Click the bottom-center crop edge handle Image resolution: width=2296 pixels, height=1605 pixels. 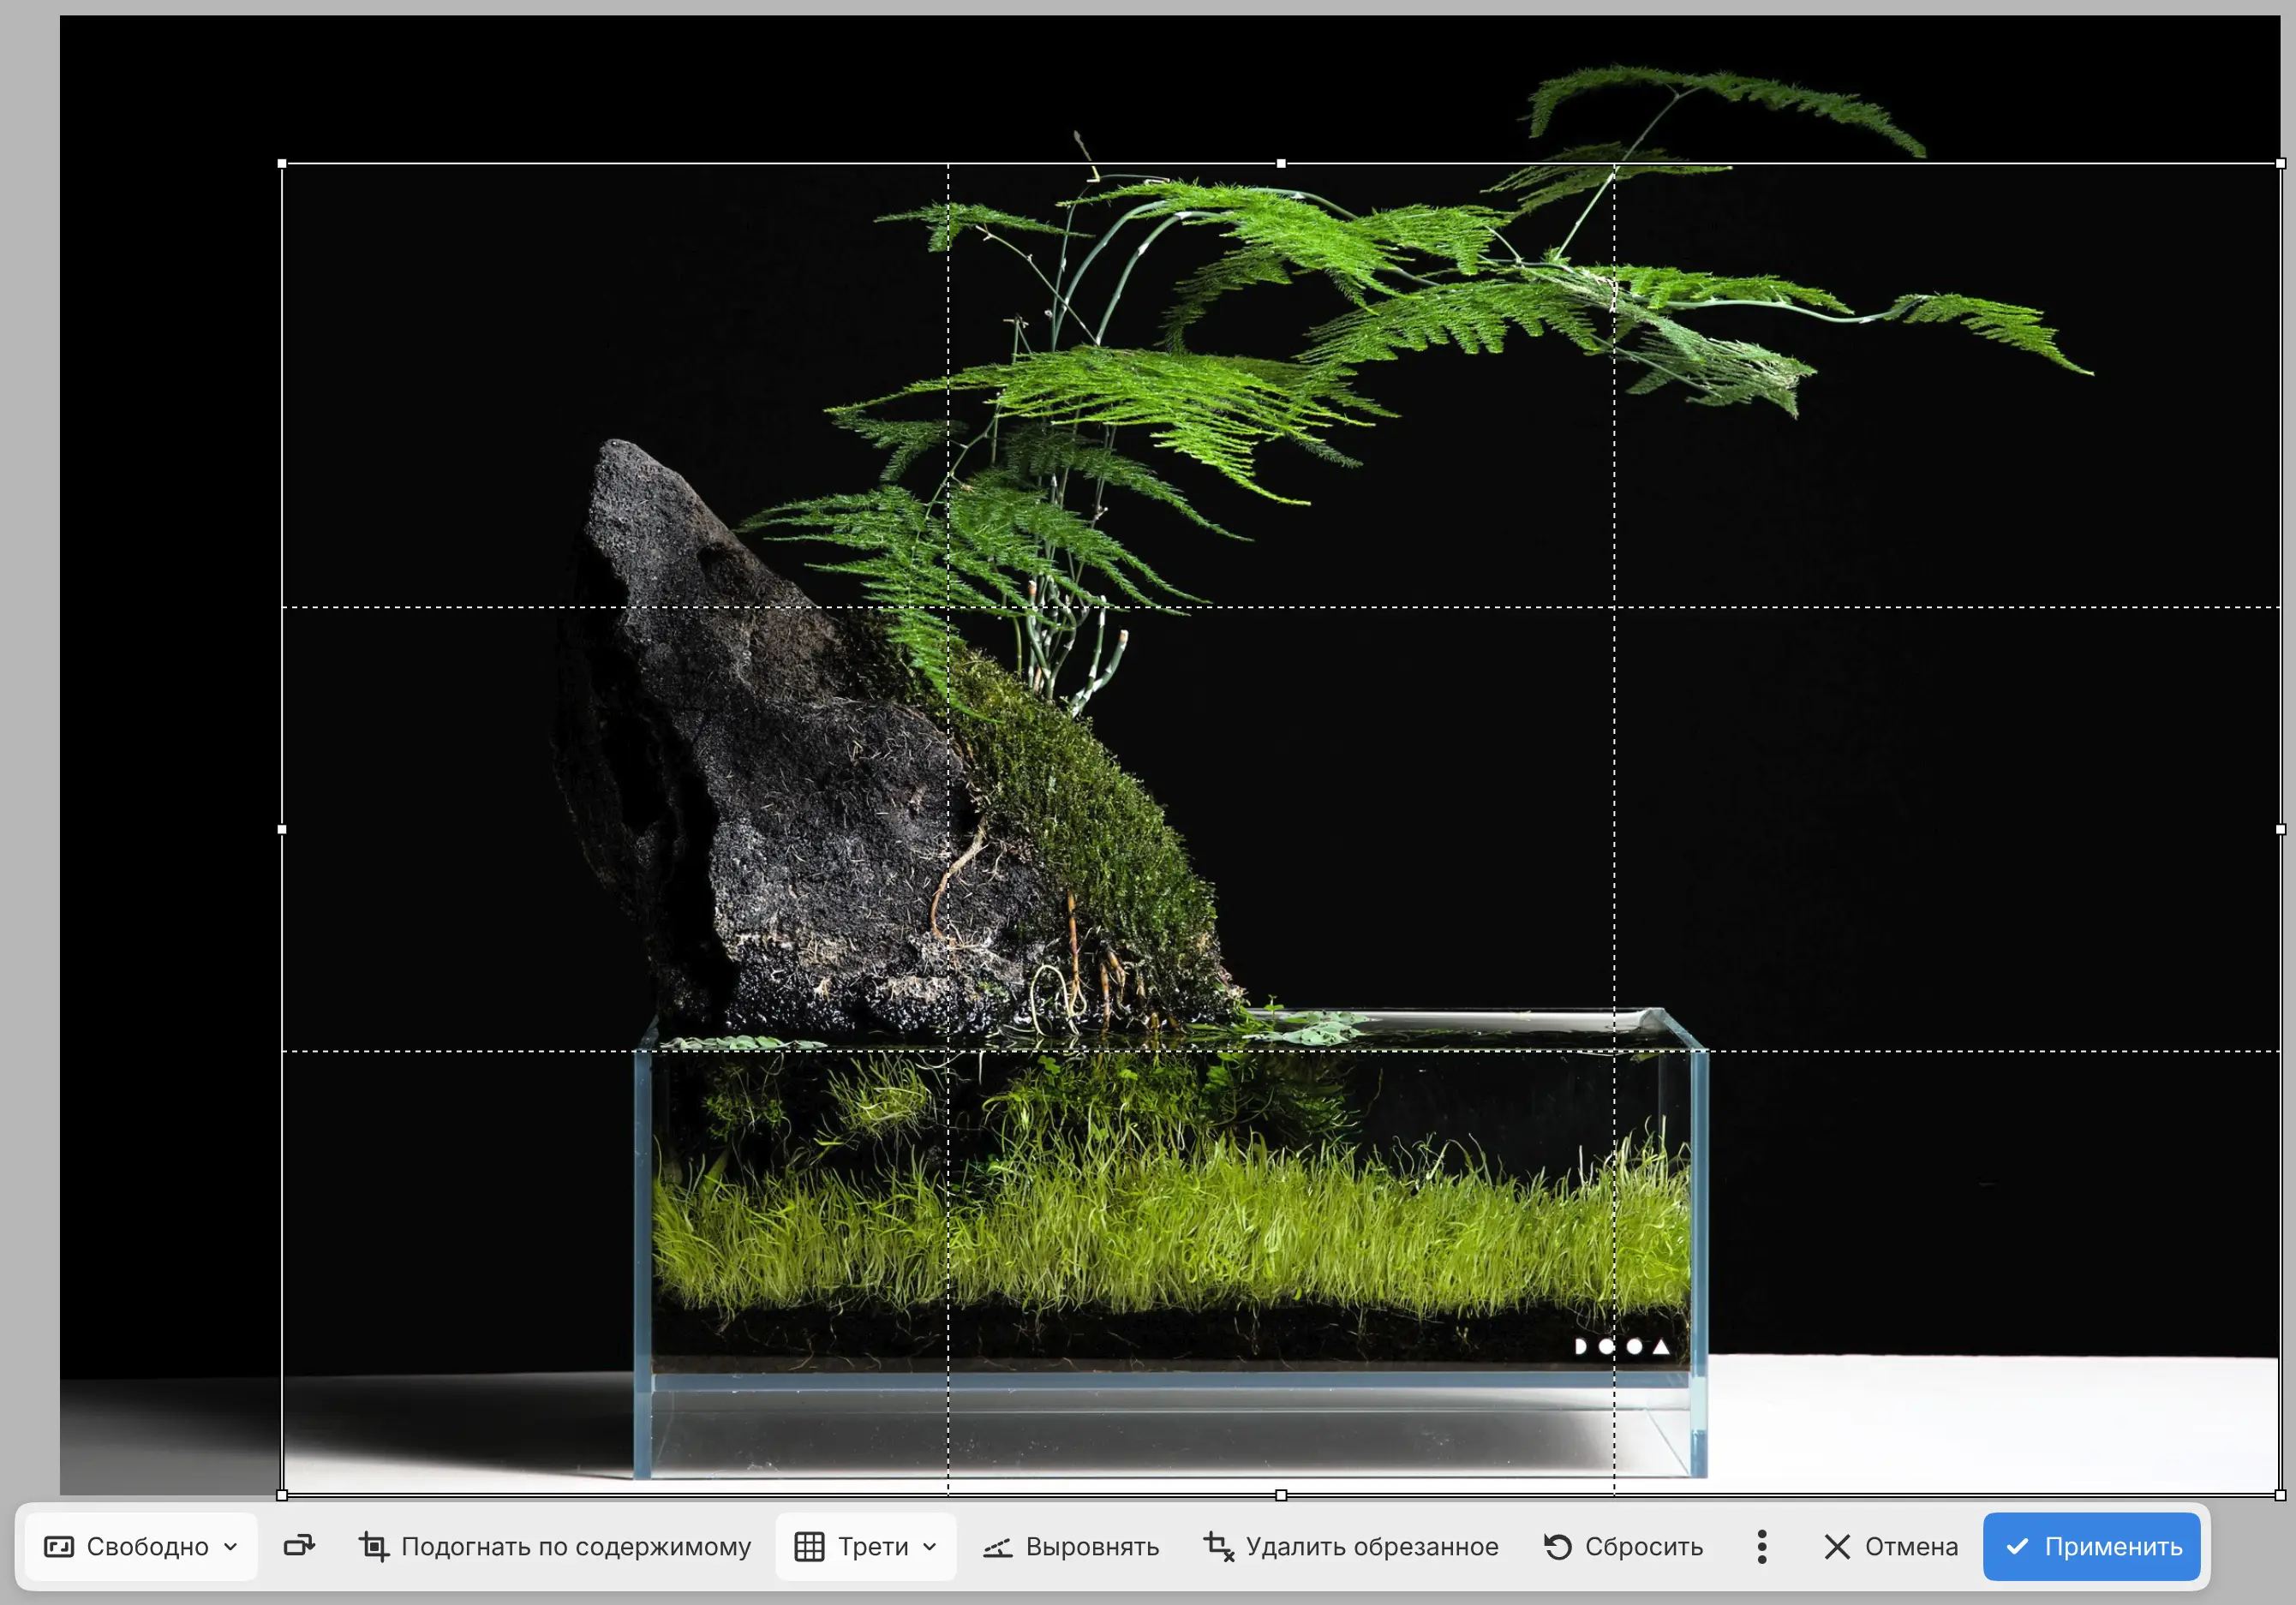(x=1281, y=1495)
